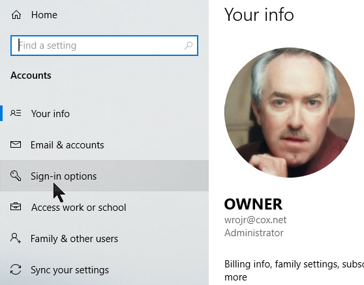Image resolution: width=364 pixels, height=285 pixels.
Task: Click the Email & accounts envelope icon
Action: 16,144
